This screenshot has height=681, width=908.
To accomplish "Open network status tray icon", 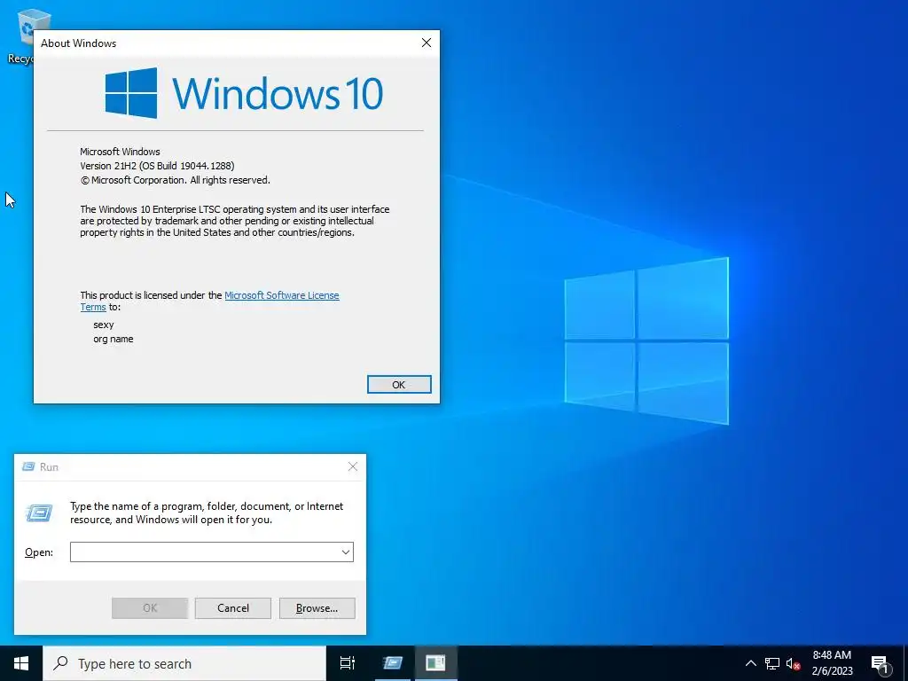I will click(x=772, y=663).
